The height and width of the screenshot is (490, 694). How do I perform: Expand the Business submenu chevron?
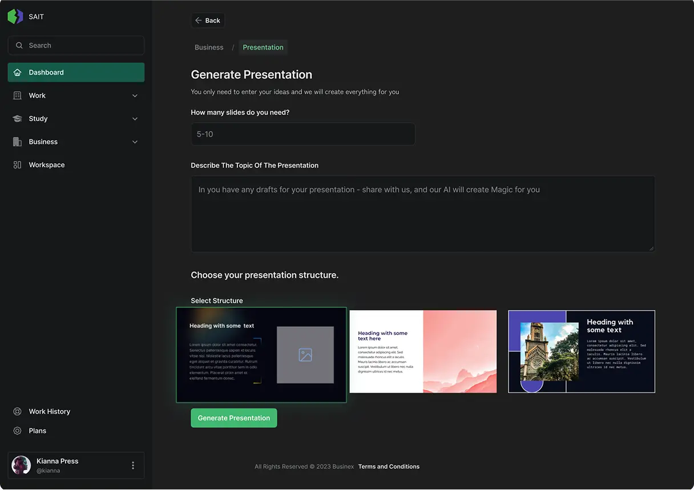(x=135, y=142)
